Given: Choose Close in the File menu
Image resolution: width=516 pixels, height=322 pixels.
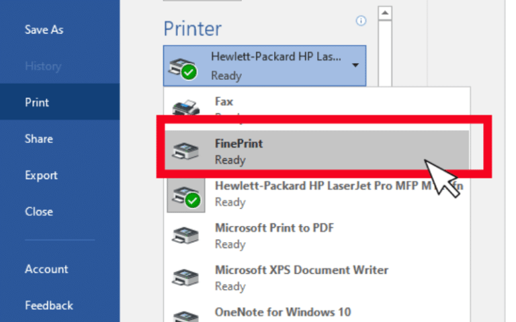Looking at the screenshot, I should click(x=39, y=211).
